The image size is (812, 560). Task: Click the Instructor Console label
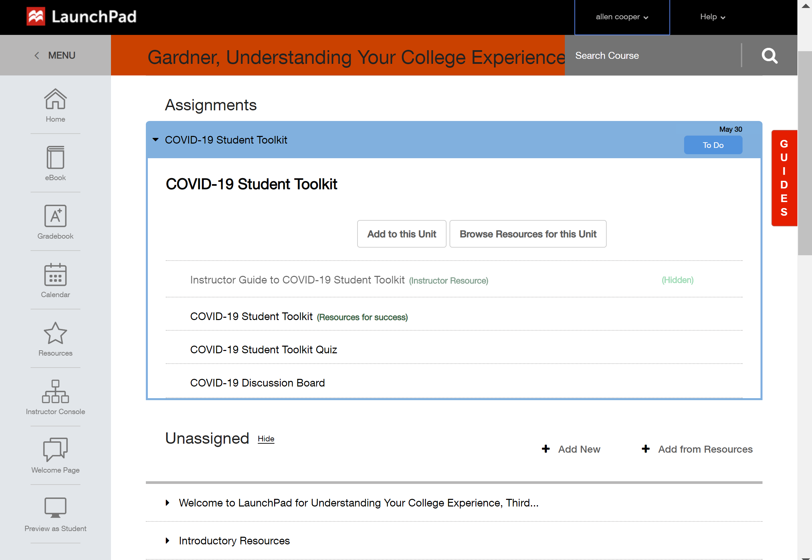[55, 411]
